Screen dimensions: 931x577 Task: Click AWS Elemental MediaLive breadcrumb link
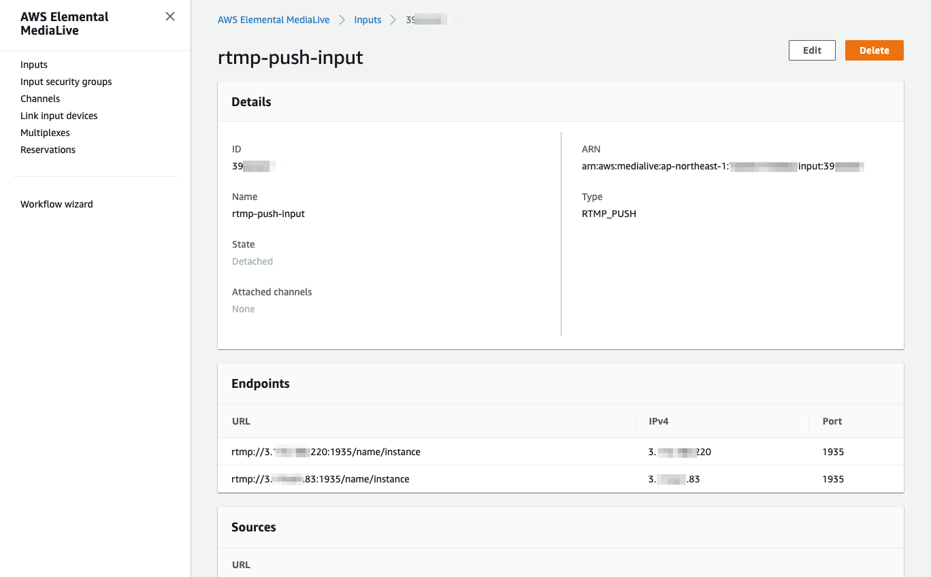274,20
